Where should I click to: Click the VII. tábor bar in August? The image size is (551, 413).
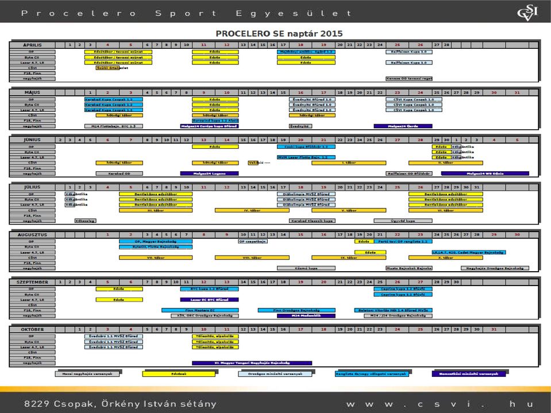pos(156,258)
